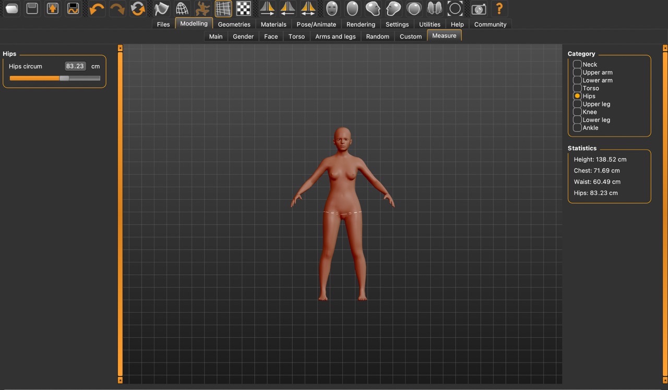Open help question mark icon
Screen dimensions: 668x390
click(x=499, y=8)
